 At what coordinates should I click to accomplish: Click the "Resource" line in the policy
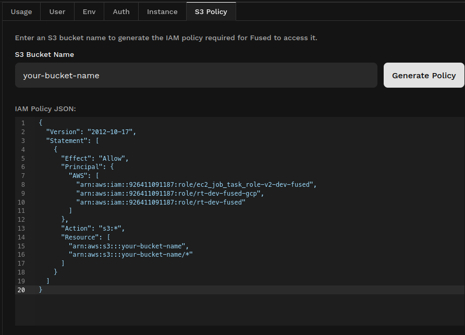(85, 237)
